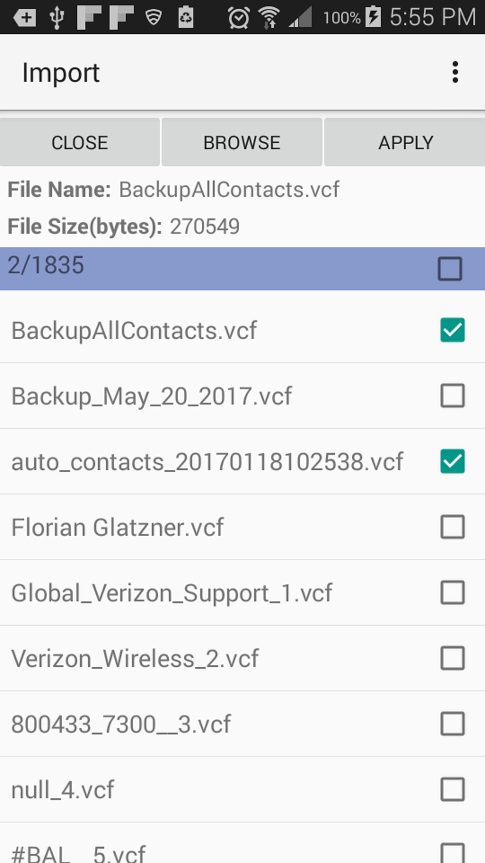Viewport: 485px width, 863px height.
Task: Uncheck auto_contacts_20170118102538.vcf
Action: point(452,461)
